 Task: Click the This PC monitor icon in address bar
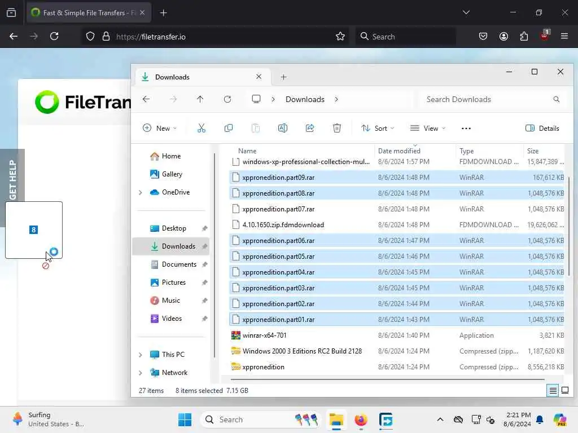tap(256, 99)
